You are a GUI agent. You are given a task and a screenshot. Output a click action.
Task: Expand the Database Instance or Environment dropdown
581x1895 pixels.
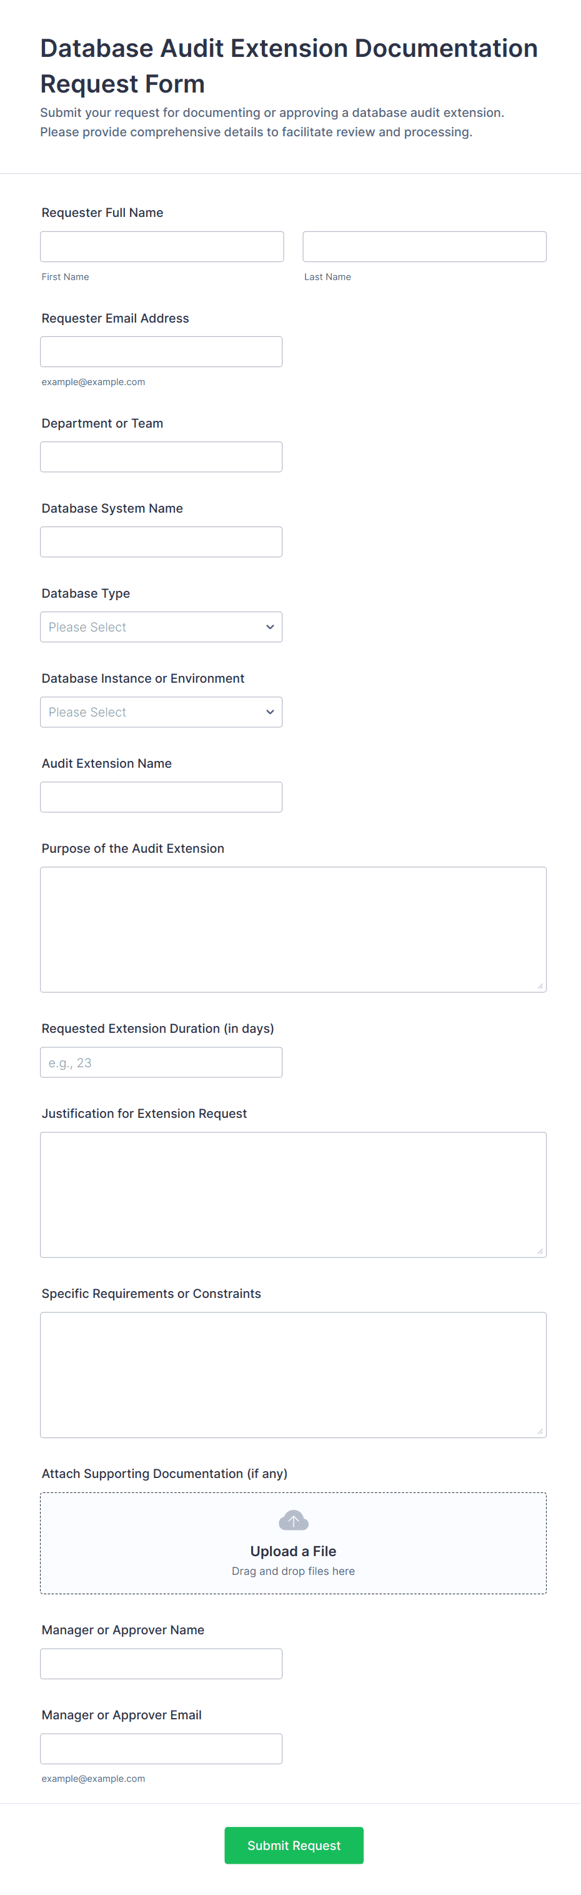click(x=161, y=712)
